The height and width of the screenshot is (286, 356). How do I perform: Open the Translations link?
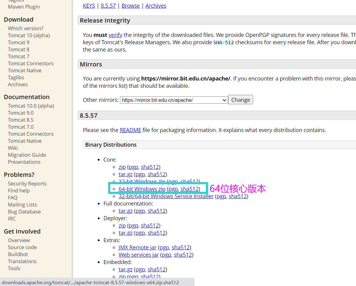click(22, 261)
